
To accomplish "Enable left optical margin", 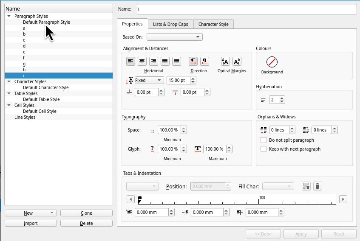I will click(x=225, y=62).
